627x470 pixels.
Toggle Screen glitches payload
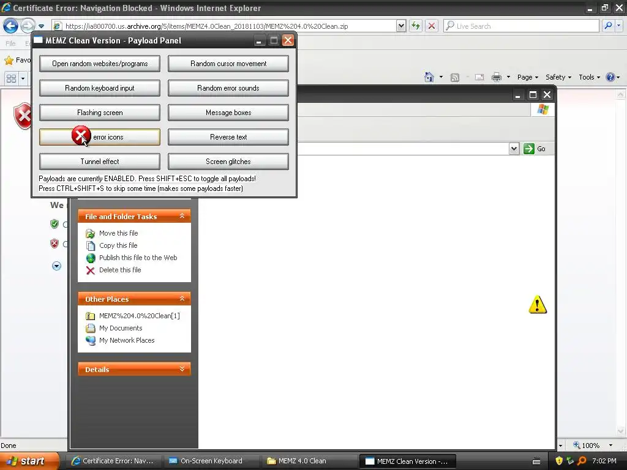[228, 162]
